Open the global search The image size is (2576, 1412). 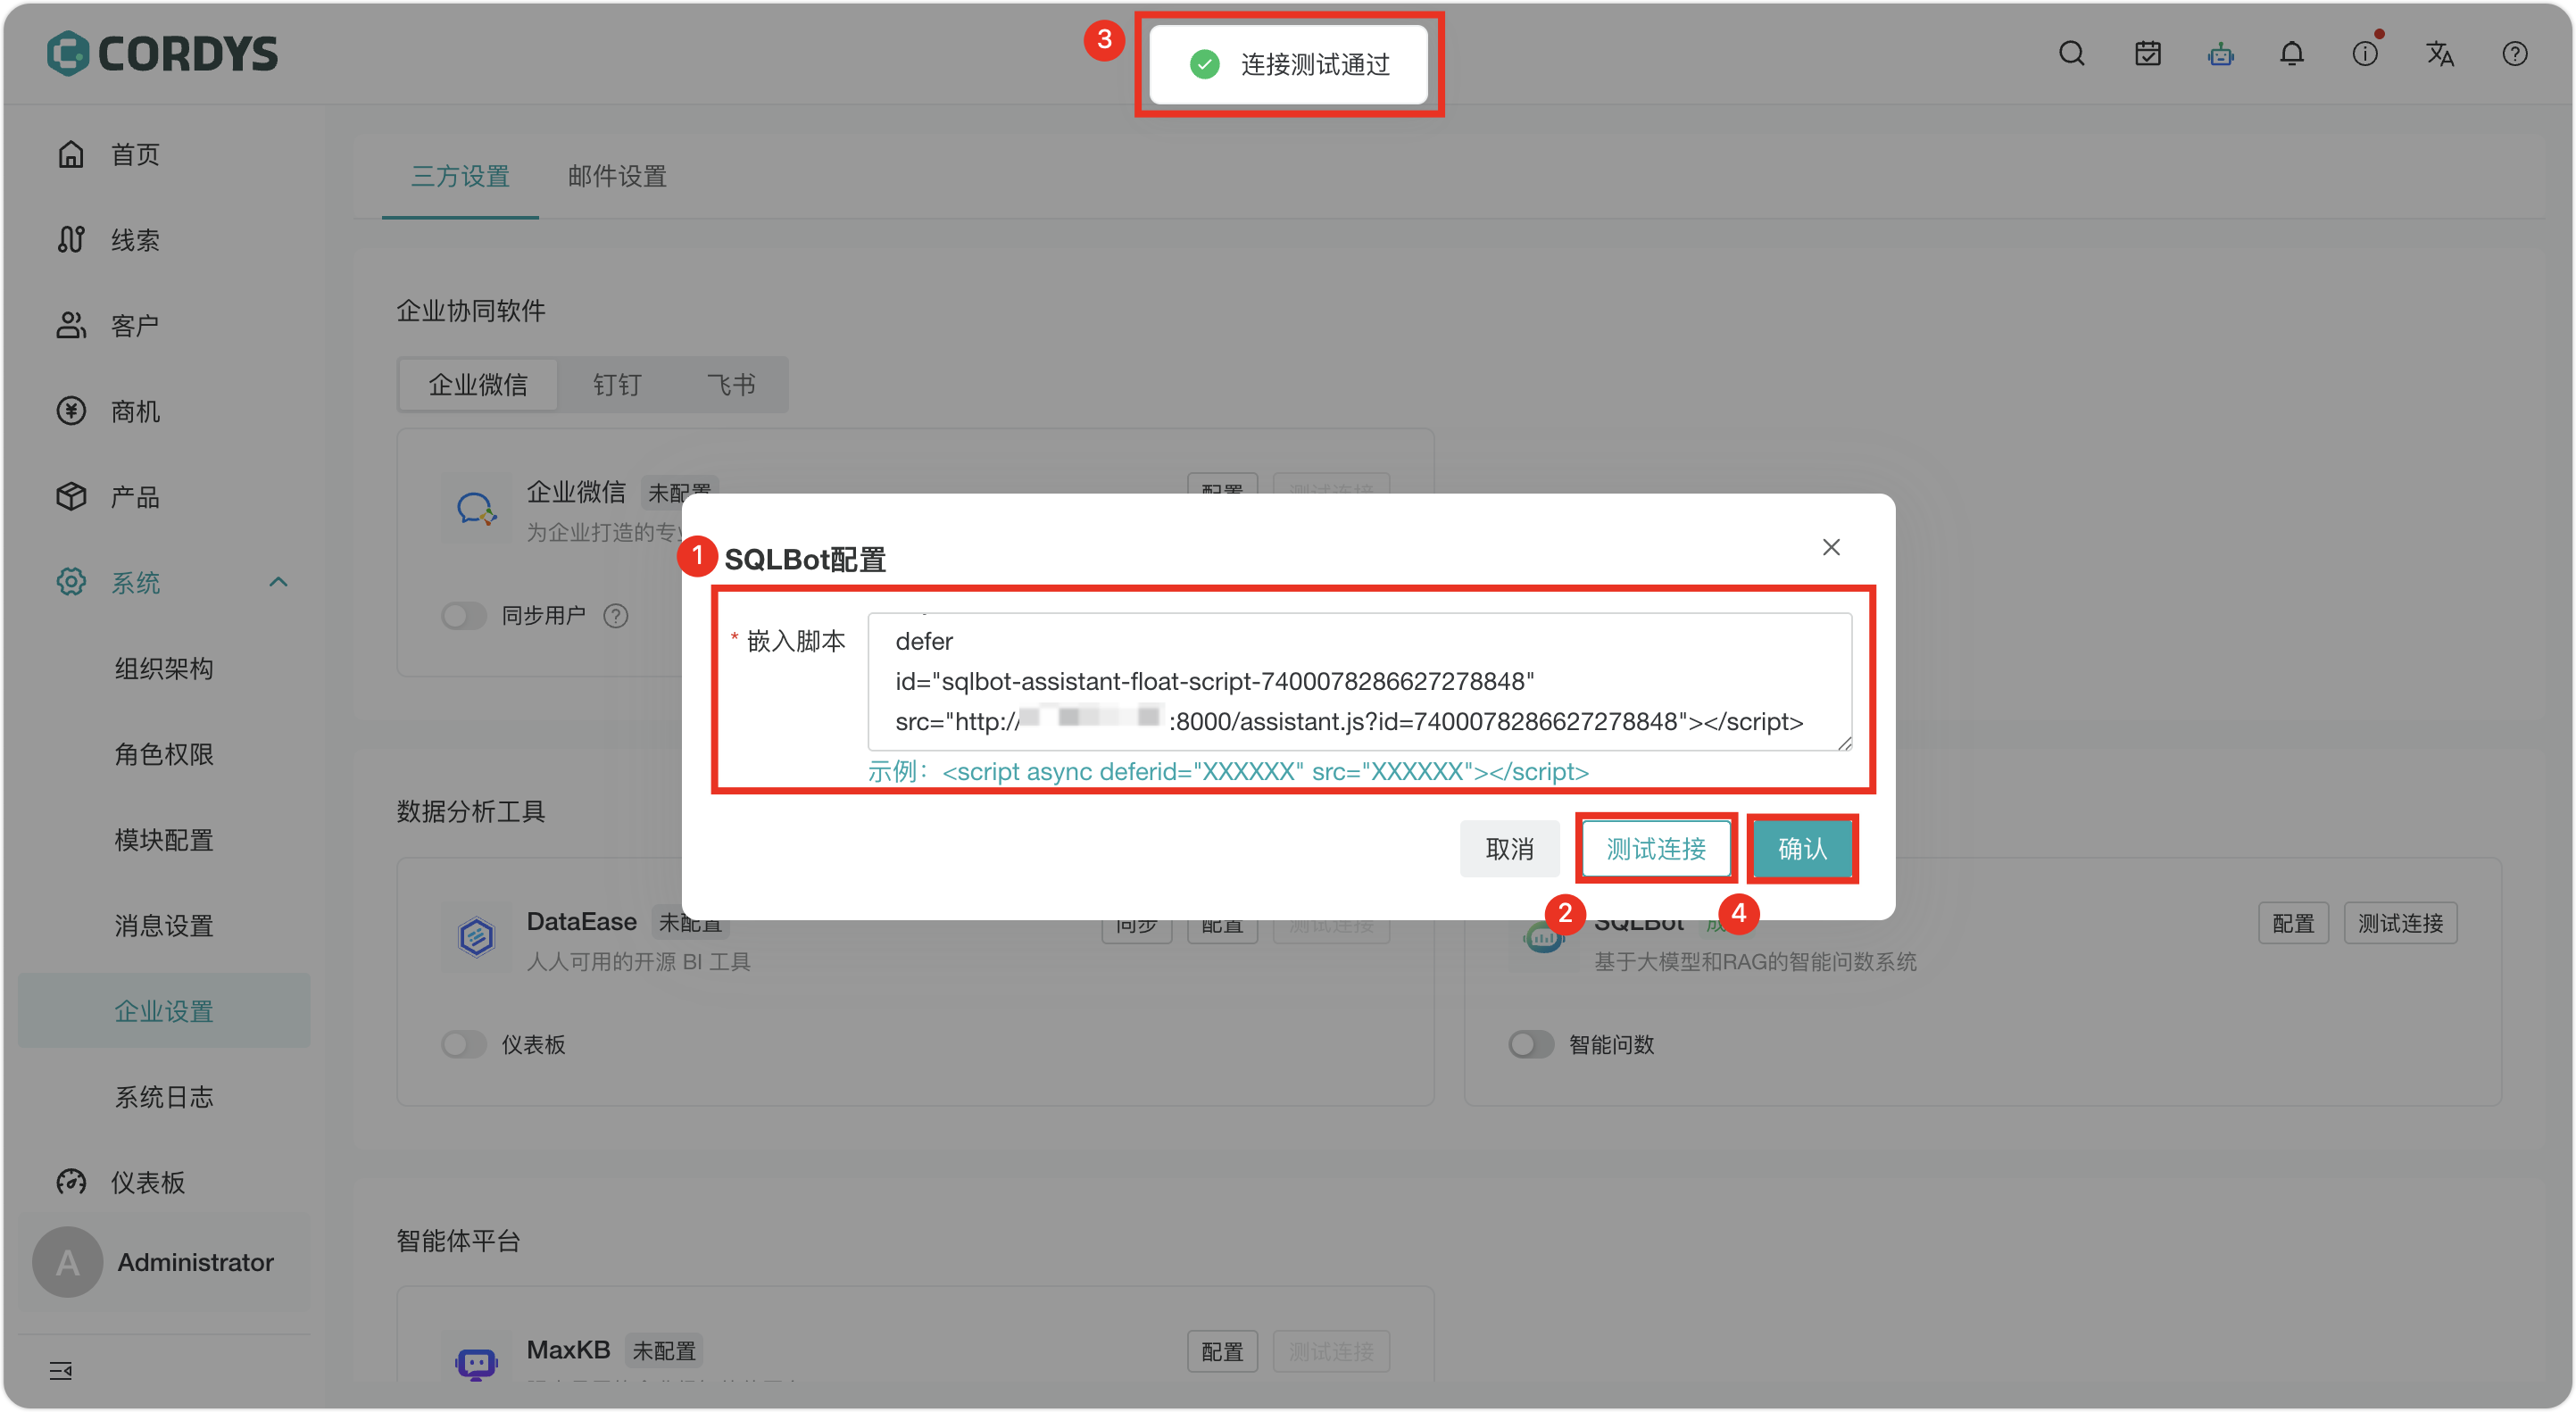coord(2071,53)
